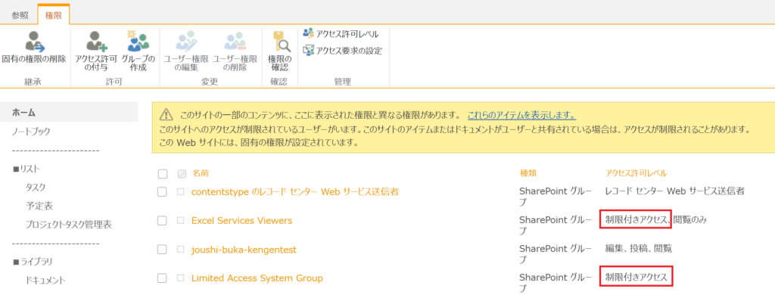Open the contentstype のレコード センター group link
The width and height of the screenshot is (775, 295).
click(295, 191)
